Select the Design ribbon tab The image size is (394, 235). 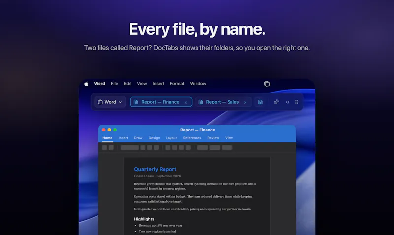154,138
